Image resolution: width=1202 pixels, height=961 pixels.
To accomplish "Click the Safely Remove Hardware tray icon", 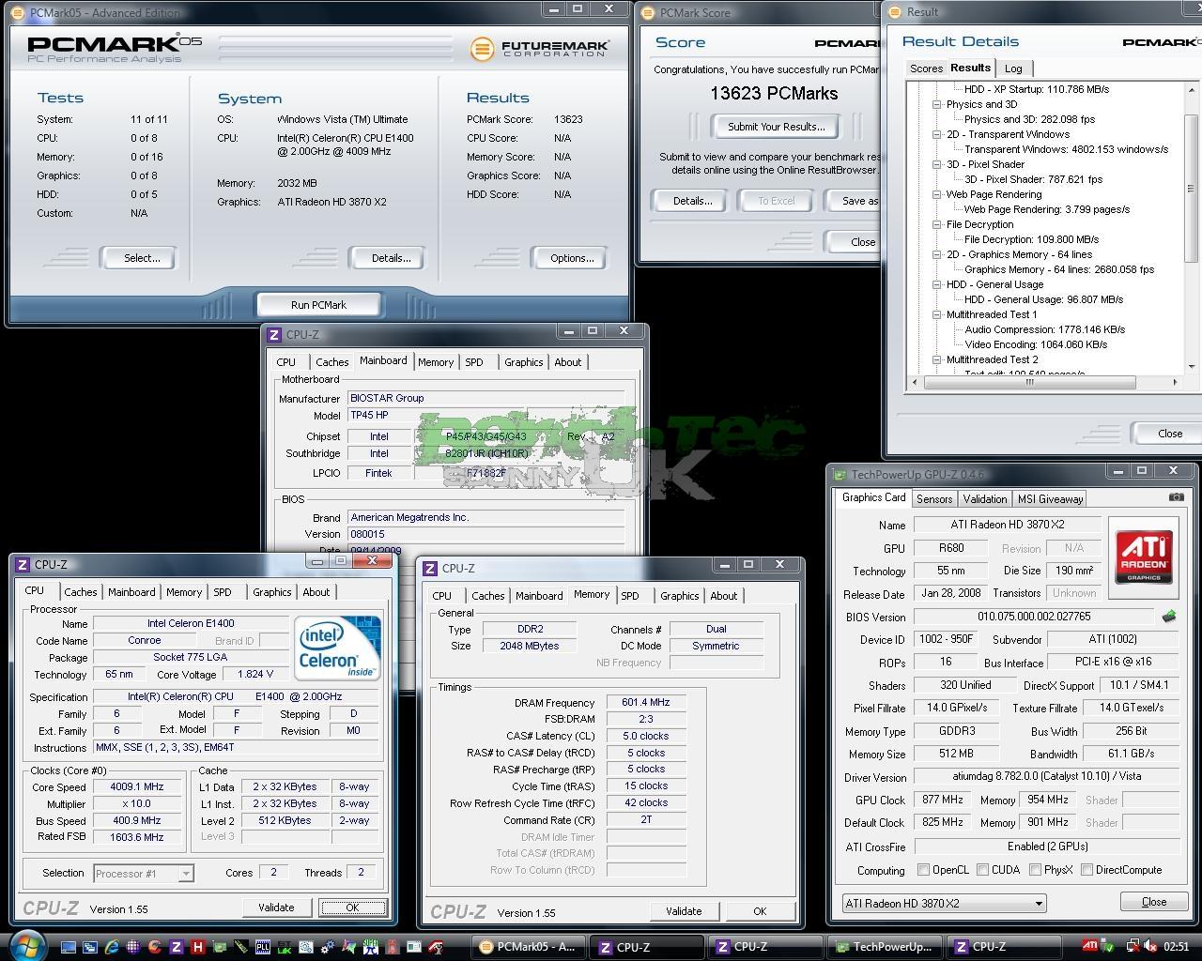I will (1107, 946).
